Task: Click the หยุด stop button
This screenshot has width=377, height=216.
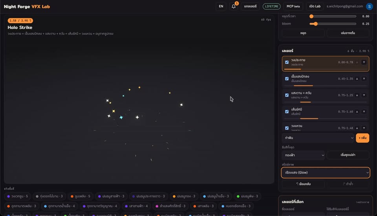Action: [x=303, y=33]
